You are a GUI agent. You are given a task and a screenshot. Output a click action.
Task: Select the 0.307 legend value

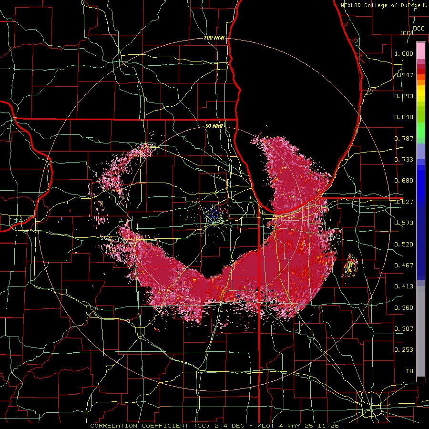pos(404,329)
